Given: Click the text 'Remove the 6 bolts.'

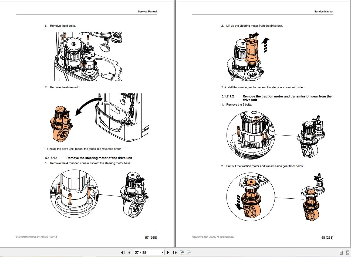Looking at the screenshot, I should [239, 105].
